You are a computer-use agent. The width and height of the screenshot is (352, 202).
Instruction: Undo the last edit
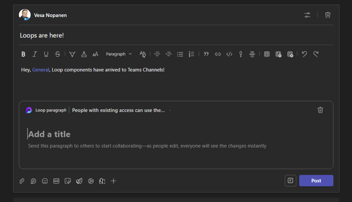(304, 54)
